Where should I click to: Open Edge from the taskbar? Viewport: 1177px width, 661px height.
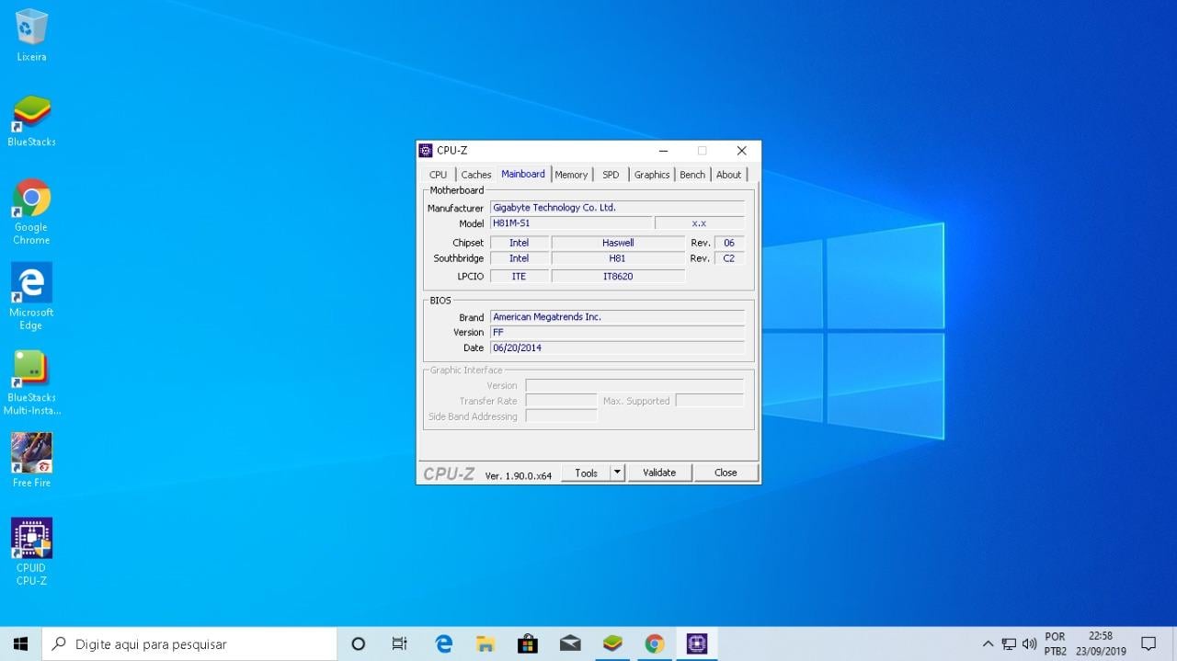[444, 644]
